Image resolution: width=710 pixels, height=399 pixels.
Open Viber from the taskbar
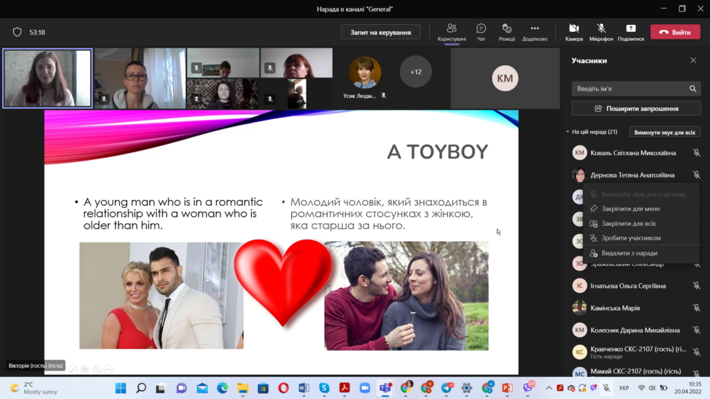[x=528, y=387]
